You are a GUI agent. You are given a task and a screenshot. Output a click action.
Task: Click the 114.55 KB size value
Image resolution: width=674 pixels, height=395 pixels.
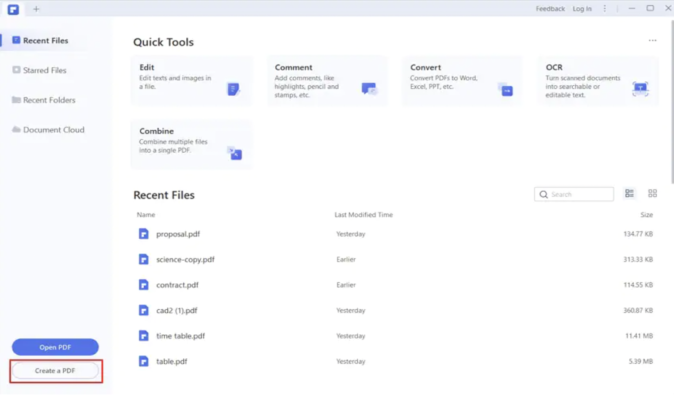coord(638,285)
